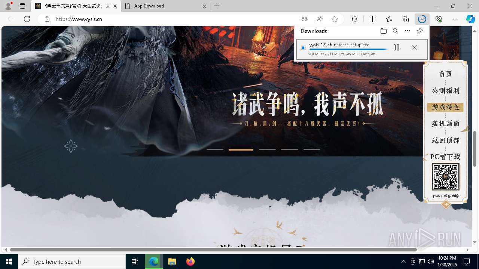Open downloads folder icon in Downloads panel

tap(383, 31)
